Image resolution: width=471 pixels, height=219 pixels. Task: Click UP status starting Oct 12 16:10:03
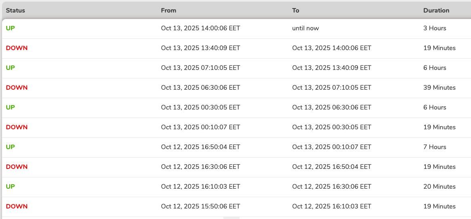pyautogui.click(x=11, y=187)
